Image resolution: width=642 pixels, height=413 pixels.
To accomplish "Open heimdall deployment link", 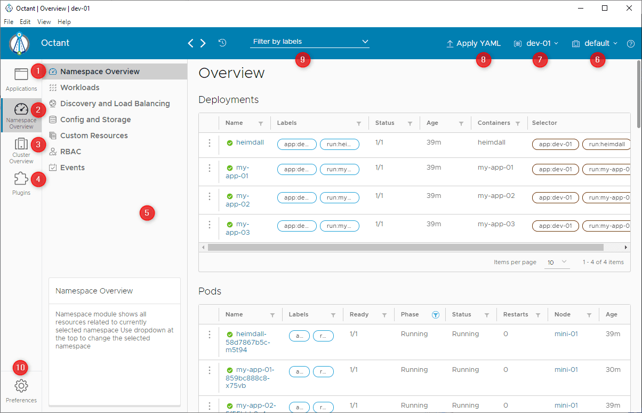I will (251, 143).
